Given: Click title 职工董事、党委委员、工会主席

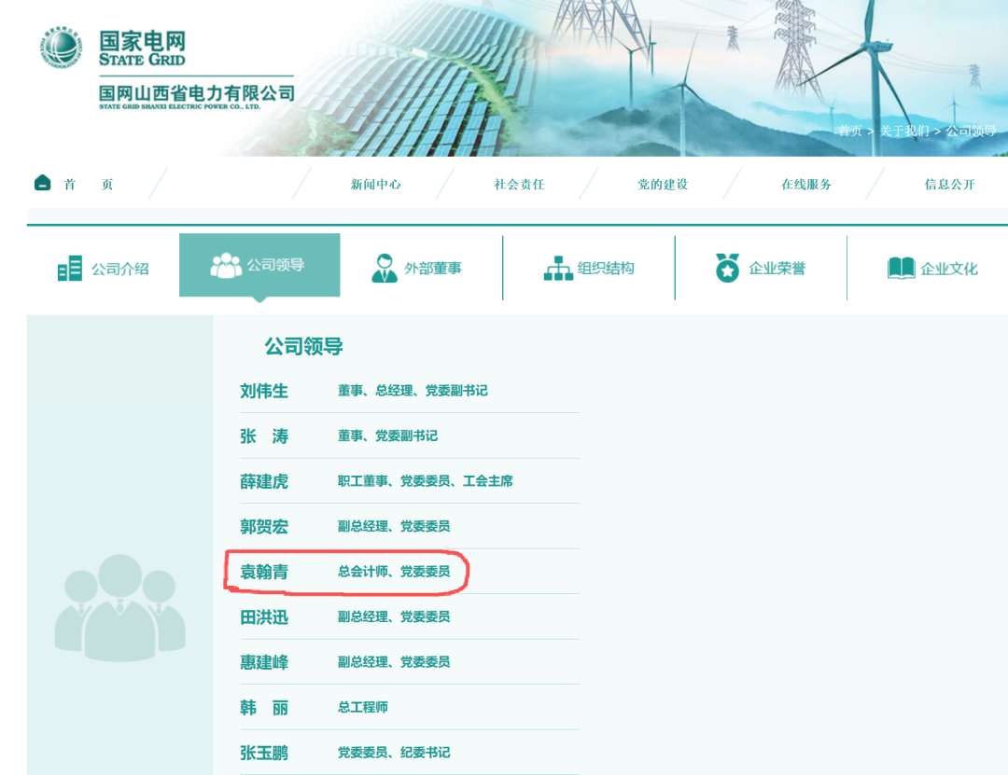Looking at the screenshot, I should pos(425,480).
